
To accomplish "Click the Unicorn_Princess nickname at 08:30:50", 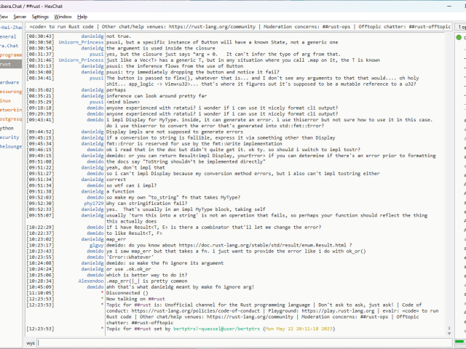I will pyautogui.click(x=76, y=42).
